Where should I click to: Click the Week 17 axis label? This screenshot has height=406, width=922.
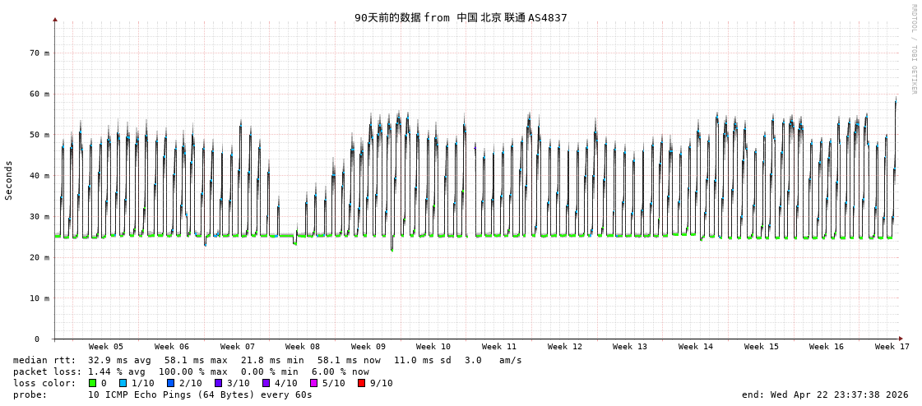pyautogui.click(x=892, y=347)
